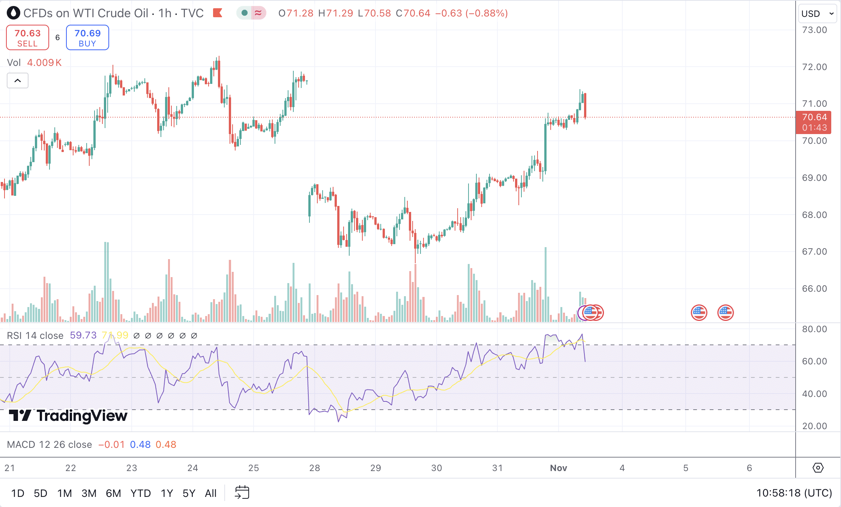Click the MACD blue value 0.48
Screen dimensions: 841x507
[140, 444]
